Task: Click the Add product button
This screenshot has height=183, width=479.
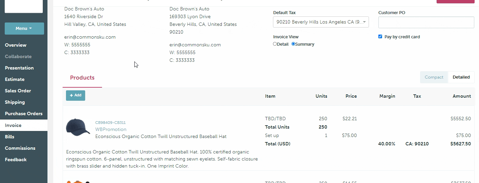Action: [x=75, y=95]
